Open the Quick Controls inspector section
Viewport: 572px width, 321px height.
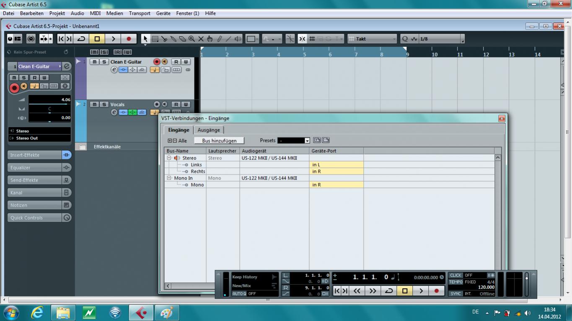point(39,218)
